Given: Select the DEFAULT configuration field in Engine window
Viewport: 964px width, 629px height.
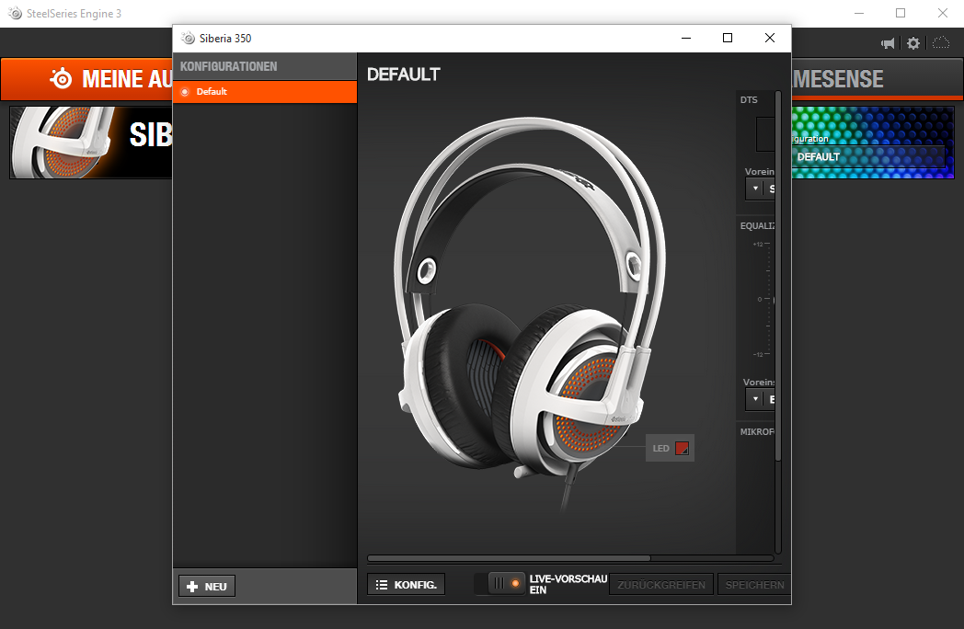Looking at the screenshot, I should (x=868, y=156).
